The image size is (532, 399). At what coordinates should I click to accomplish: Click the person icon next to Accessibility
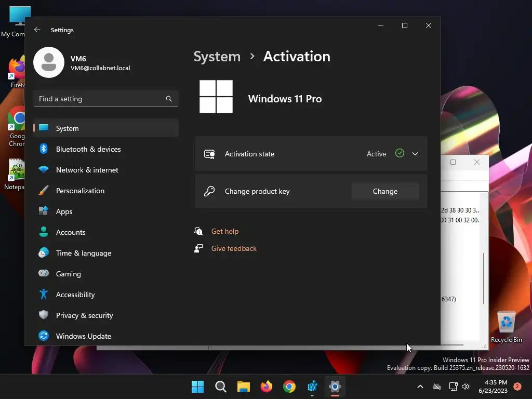tap(44, 294)
